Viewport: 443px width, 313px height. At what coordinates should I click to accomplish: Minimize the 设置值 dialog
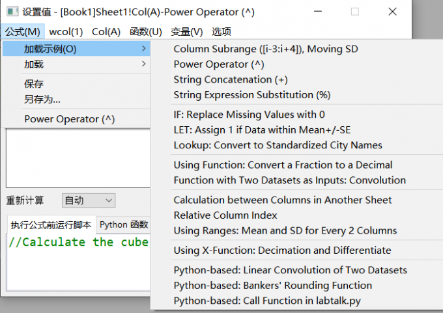(x=318, y=12)
